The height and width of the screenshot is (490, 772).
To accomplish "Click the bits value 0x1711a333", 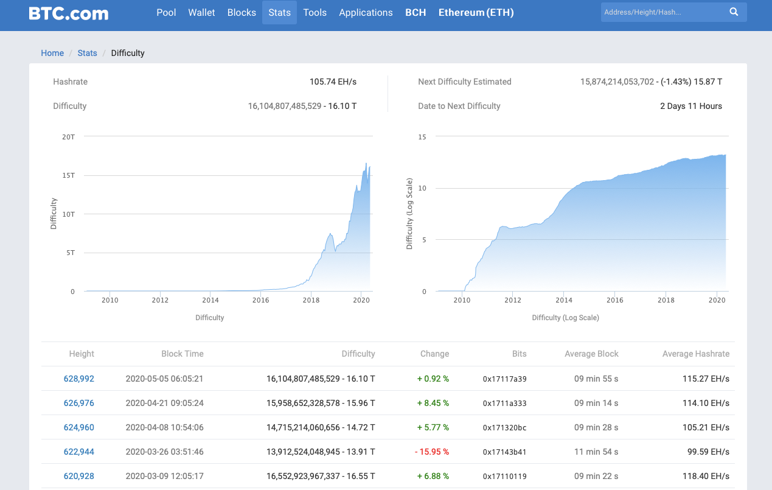I will tap(505, 403).
